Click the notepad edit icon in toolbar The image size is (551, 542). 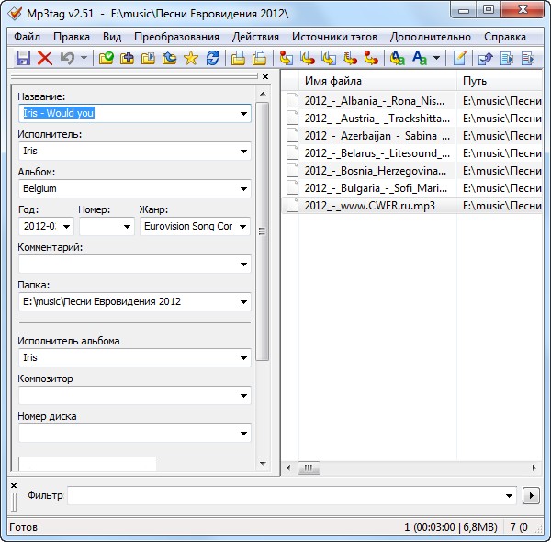(x=459, y=58)
